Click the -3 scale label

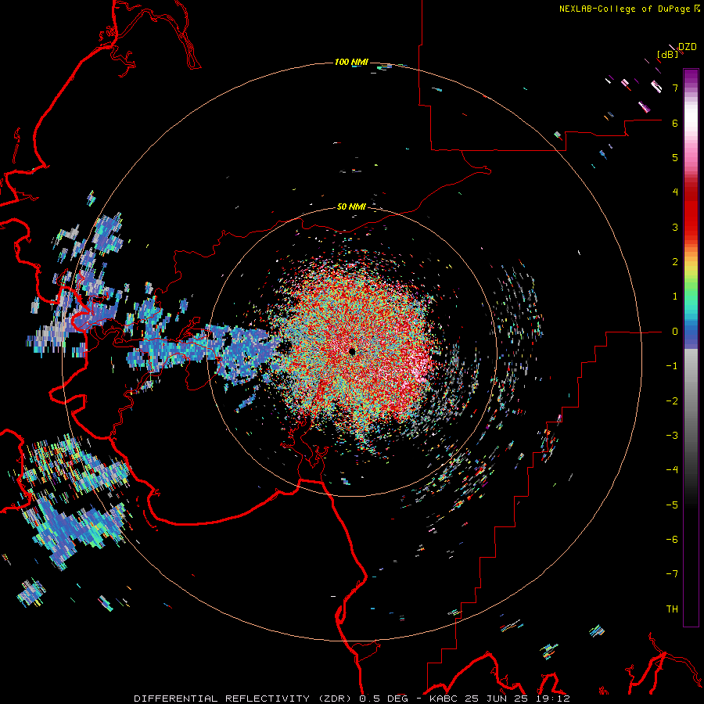[x=672, y=436]
